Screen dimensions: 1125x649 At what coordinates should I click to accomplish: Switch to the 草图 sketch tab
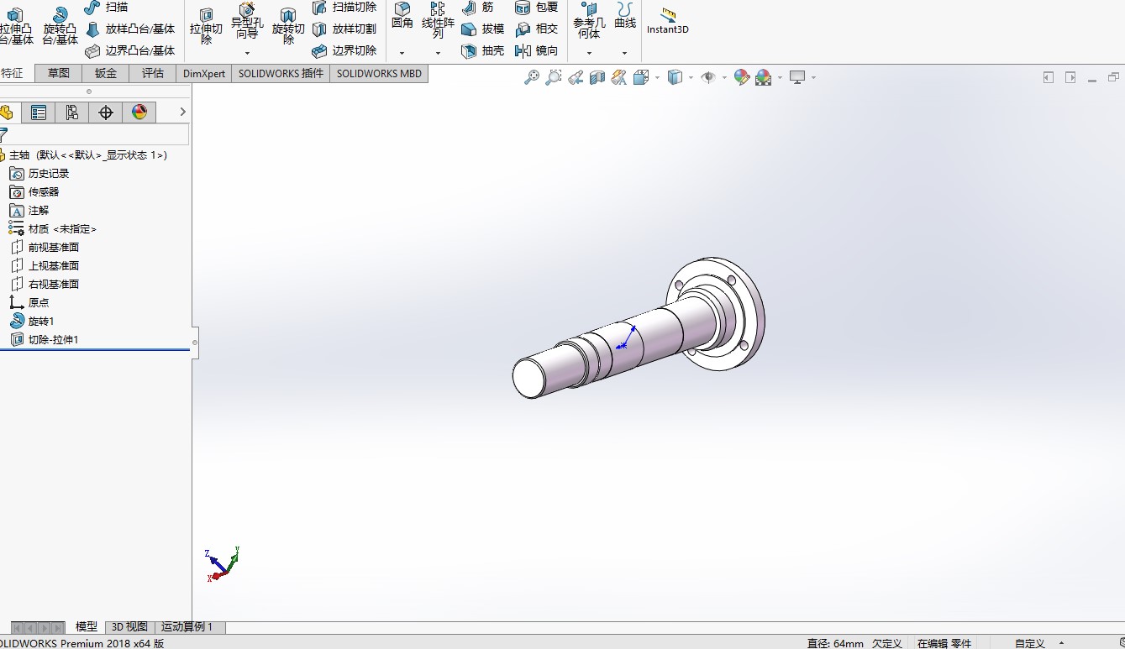pos(59,73)
